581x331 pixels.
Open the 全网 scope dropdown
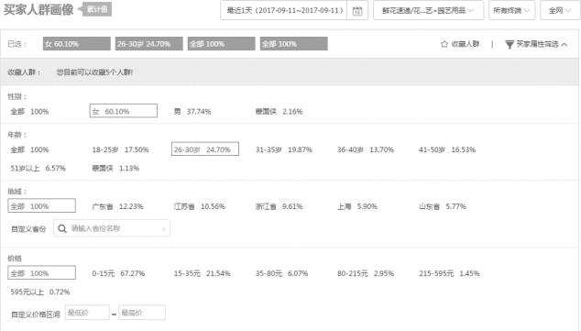tap(560, 10)
